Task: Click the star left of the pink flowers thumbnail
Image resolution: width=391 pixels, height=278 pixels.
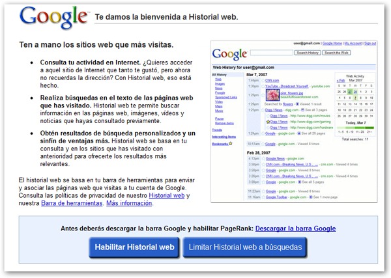Action: tap(263, 95)
